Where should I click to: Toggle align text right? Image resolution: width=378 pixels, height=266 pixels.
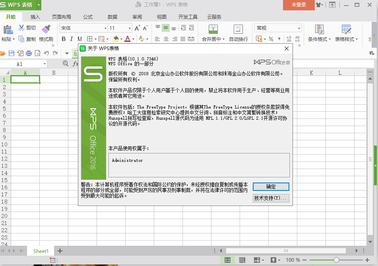(175, 39)
